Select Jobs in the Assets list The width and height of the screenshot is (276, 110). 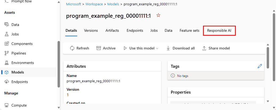click(x=15, y=34)
